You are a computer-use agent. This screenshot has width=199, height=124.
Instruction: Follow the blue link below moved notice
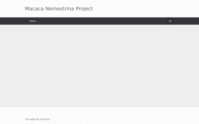59,123
